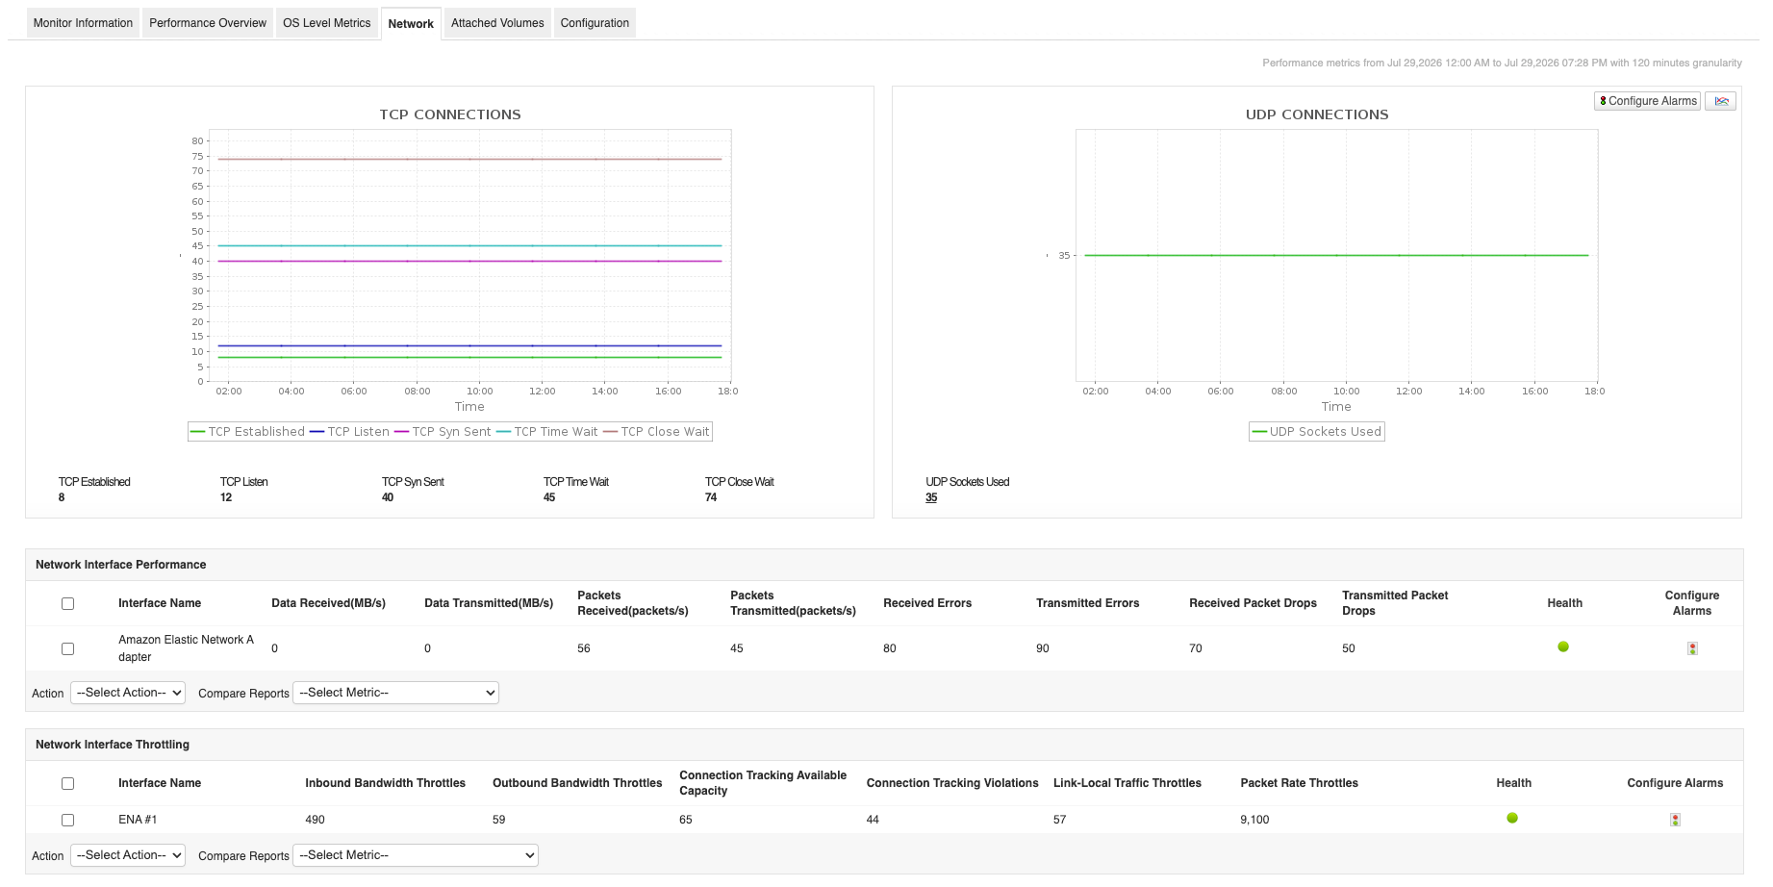Screen dimensions: 1773x887
Task: Toggle TCP Listen legend entry
Action: click(x=349, y=432)
